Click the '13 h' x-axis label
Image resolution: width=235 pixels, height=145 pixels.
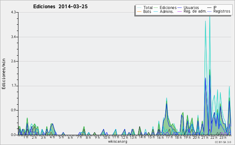[x=133, y=137]
